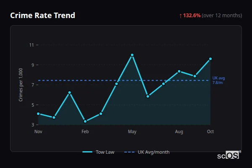Viewport: 252px width, 168px height.
Task: Click the May x-axis label
Action: point(132,131)
